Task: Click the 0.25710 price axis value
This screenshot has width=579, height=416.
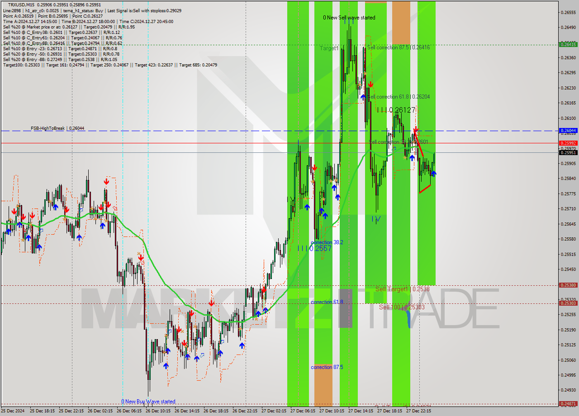Action: (568, 208)
